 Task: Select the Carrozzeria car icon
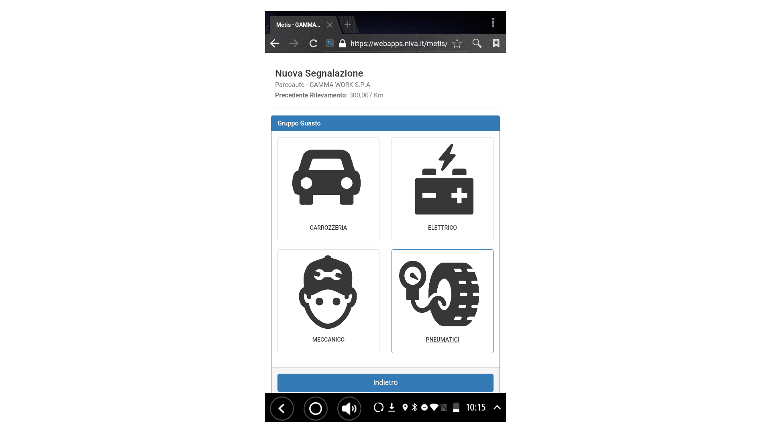tap(326, 177)
